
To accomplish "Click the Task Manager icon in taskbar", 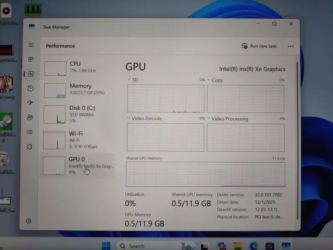I will tap(285, 246).
